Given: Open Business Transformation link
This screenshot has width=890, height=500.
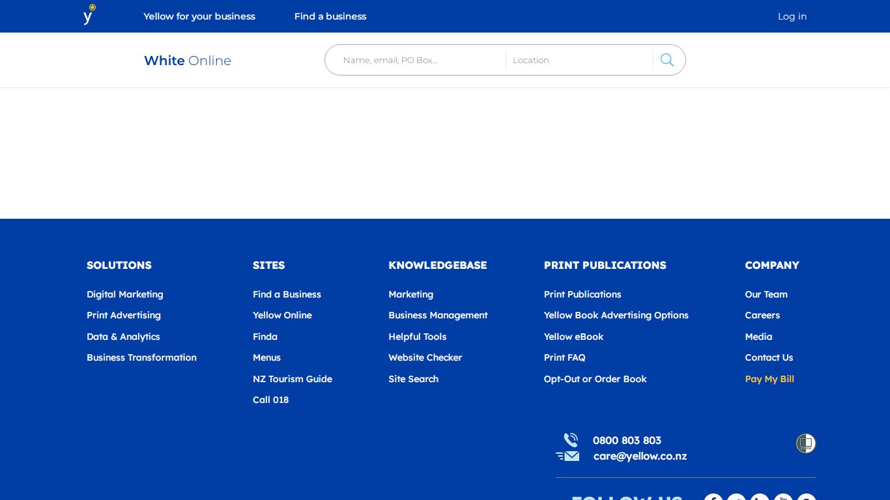Looking at the screenshot, I should (x=141, y=357).
